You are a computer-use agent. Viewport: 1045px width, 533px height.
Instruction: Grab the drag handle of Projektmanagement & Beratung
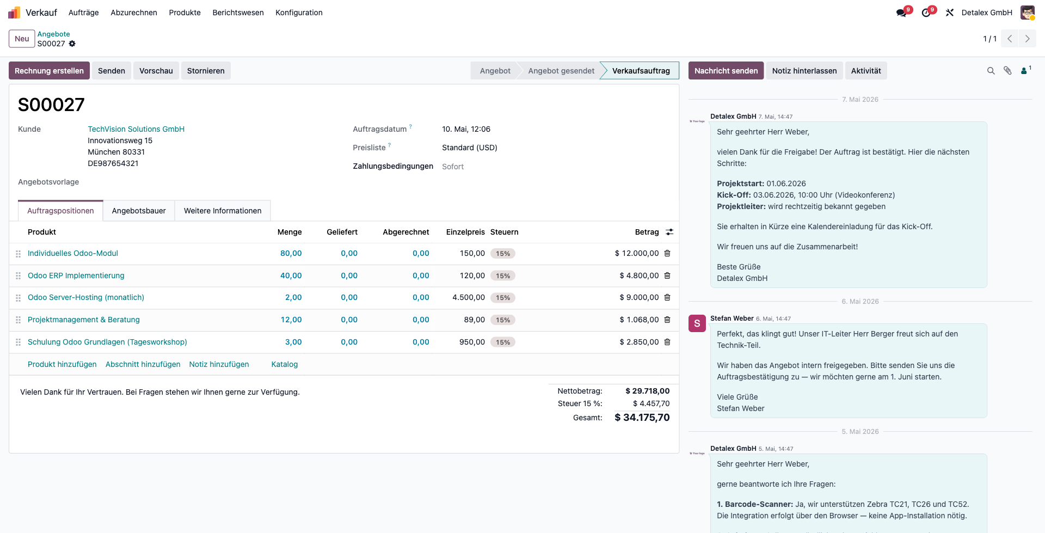tap(18, 320)
